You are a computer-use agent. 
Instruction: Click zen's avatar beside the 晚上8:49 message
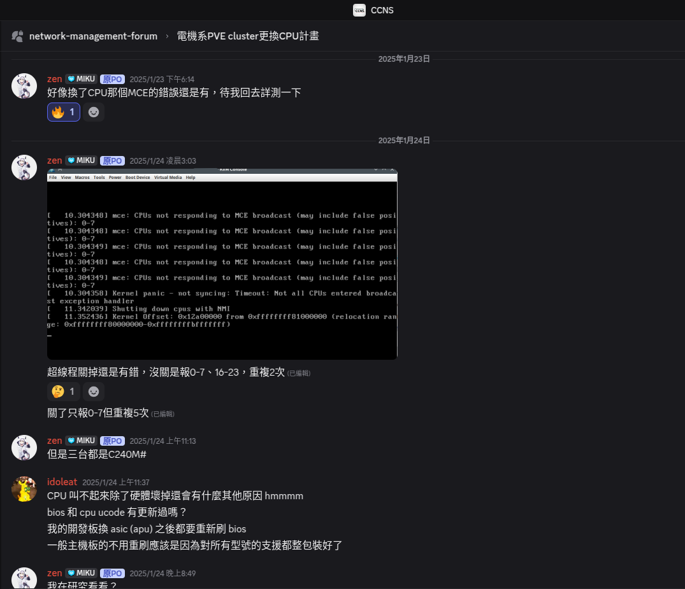tap(24, 578)
